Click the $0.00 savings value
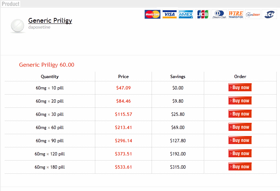Screen dimensions: 280x191 [178, 88]
